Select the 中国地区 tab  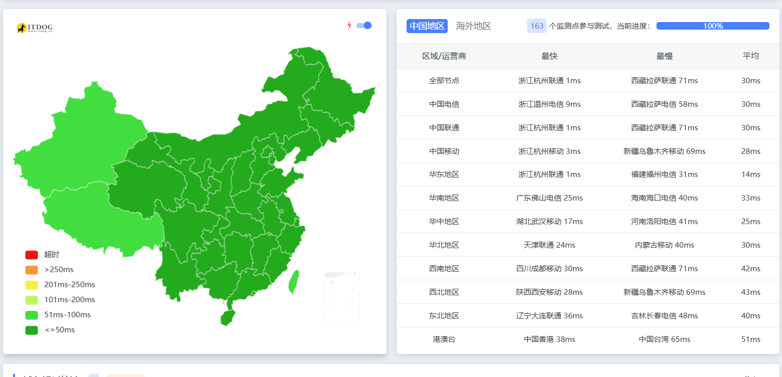click(x=427, y=26)
